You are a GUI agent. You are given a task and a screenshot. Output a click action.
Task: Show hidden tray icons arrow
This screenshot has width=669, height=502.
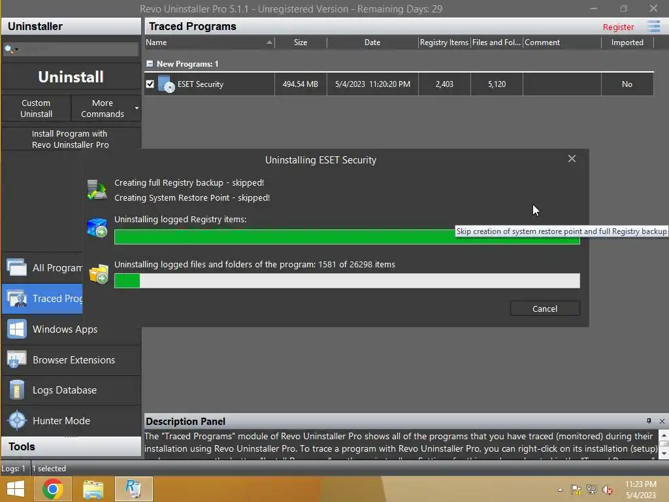click(x=560, y=490)
